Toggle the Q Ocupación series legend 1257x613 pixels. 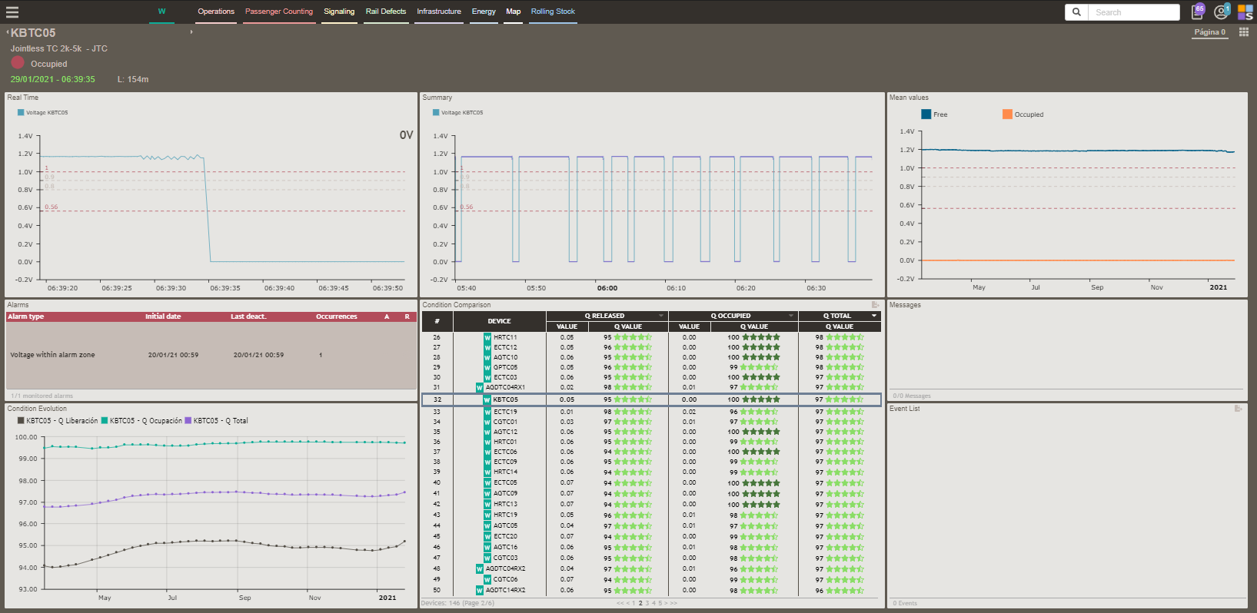pos(141,421)
